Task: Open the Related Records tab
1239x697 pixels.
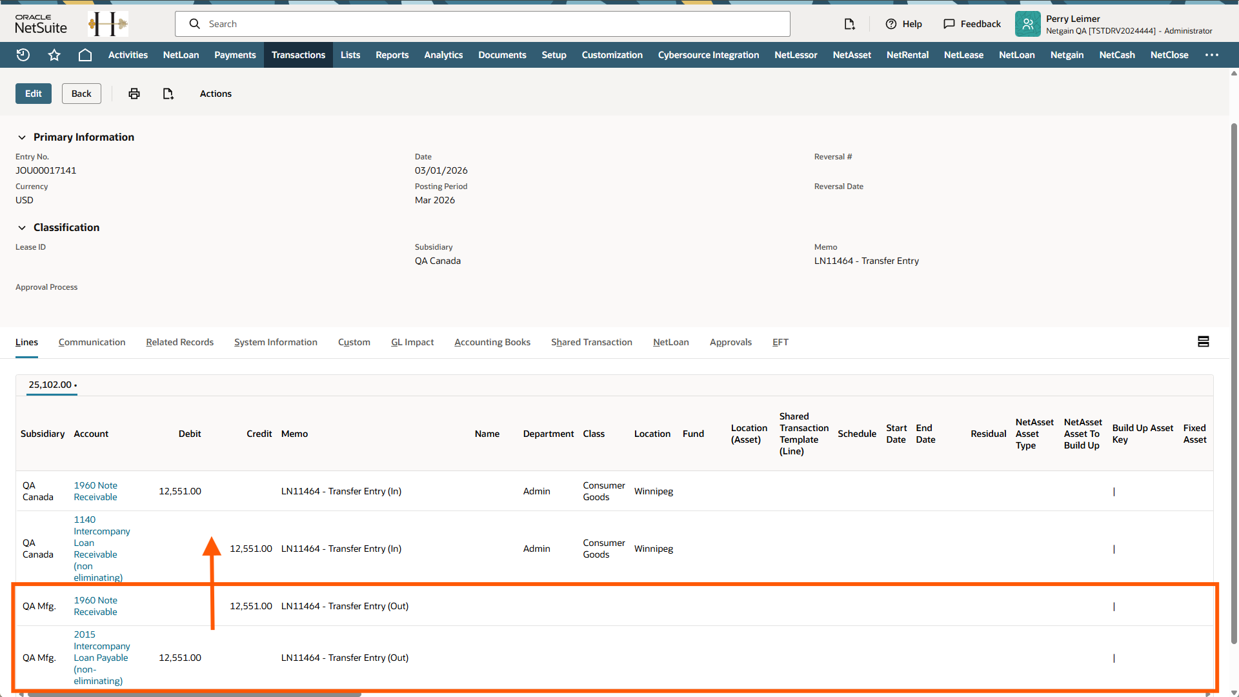Action: click(x=179, y=342)
